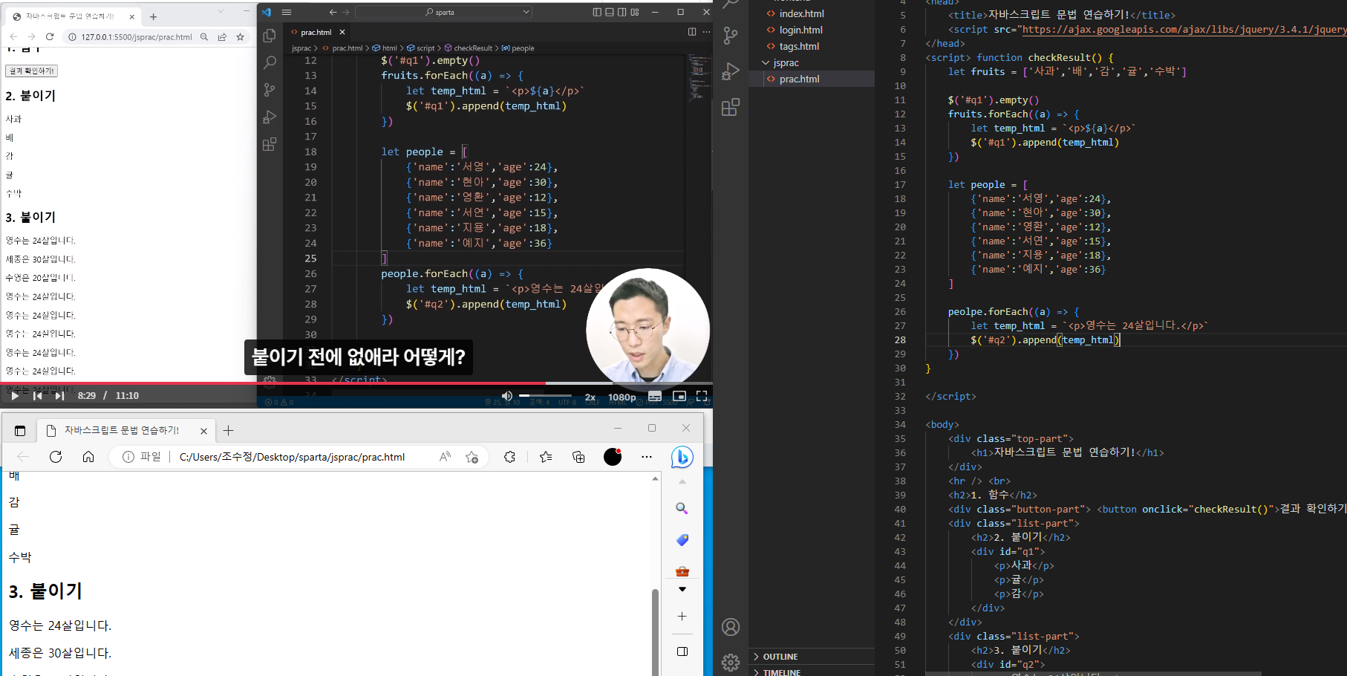Toggle video subtitles
The width and height of the screenshot is (1347, 676).
[x=655, y=397]
